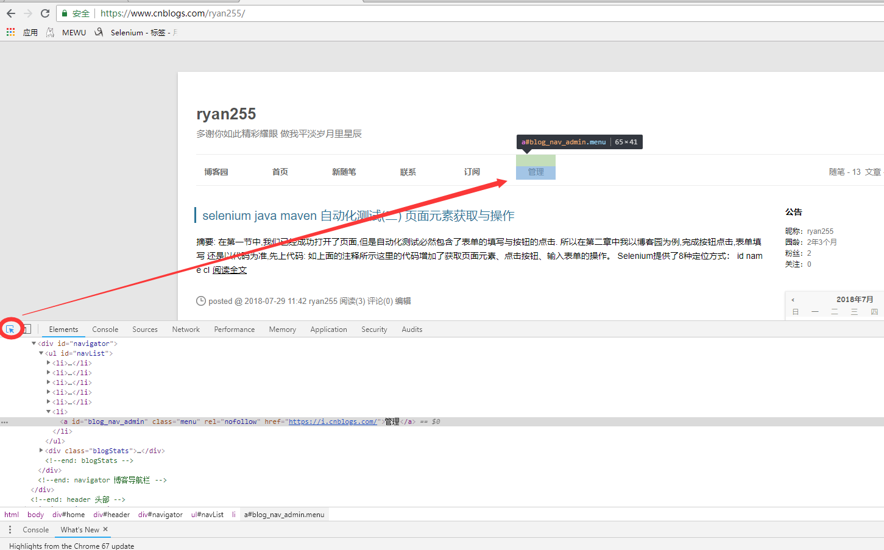The width and height of the screenshot is (884, 550).
Task: Click the 博客园 navigation link
Action: (x=216, y=172)
